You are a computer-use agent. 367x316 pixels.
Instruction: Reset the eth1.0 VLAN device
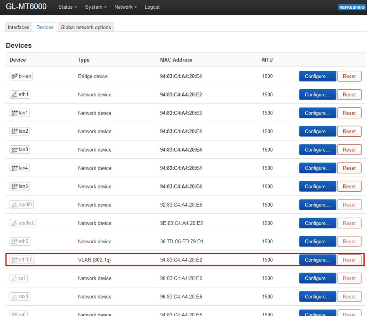coord(349,260)
